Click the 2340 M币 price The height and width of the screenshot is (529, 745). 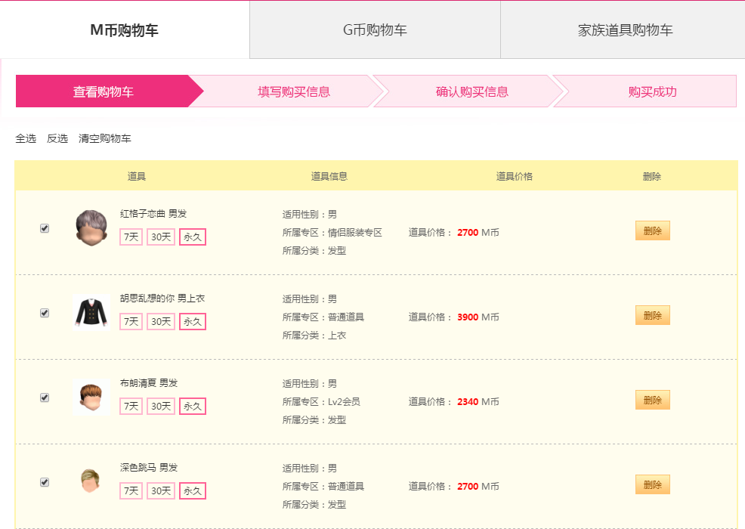click(478, 401)
